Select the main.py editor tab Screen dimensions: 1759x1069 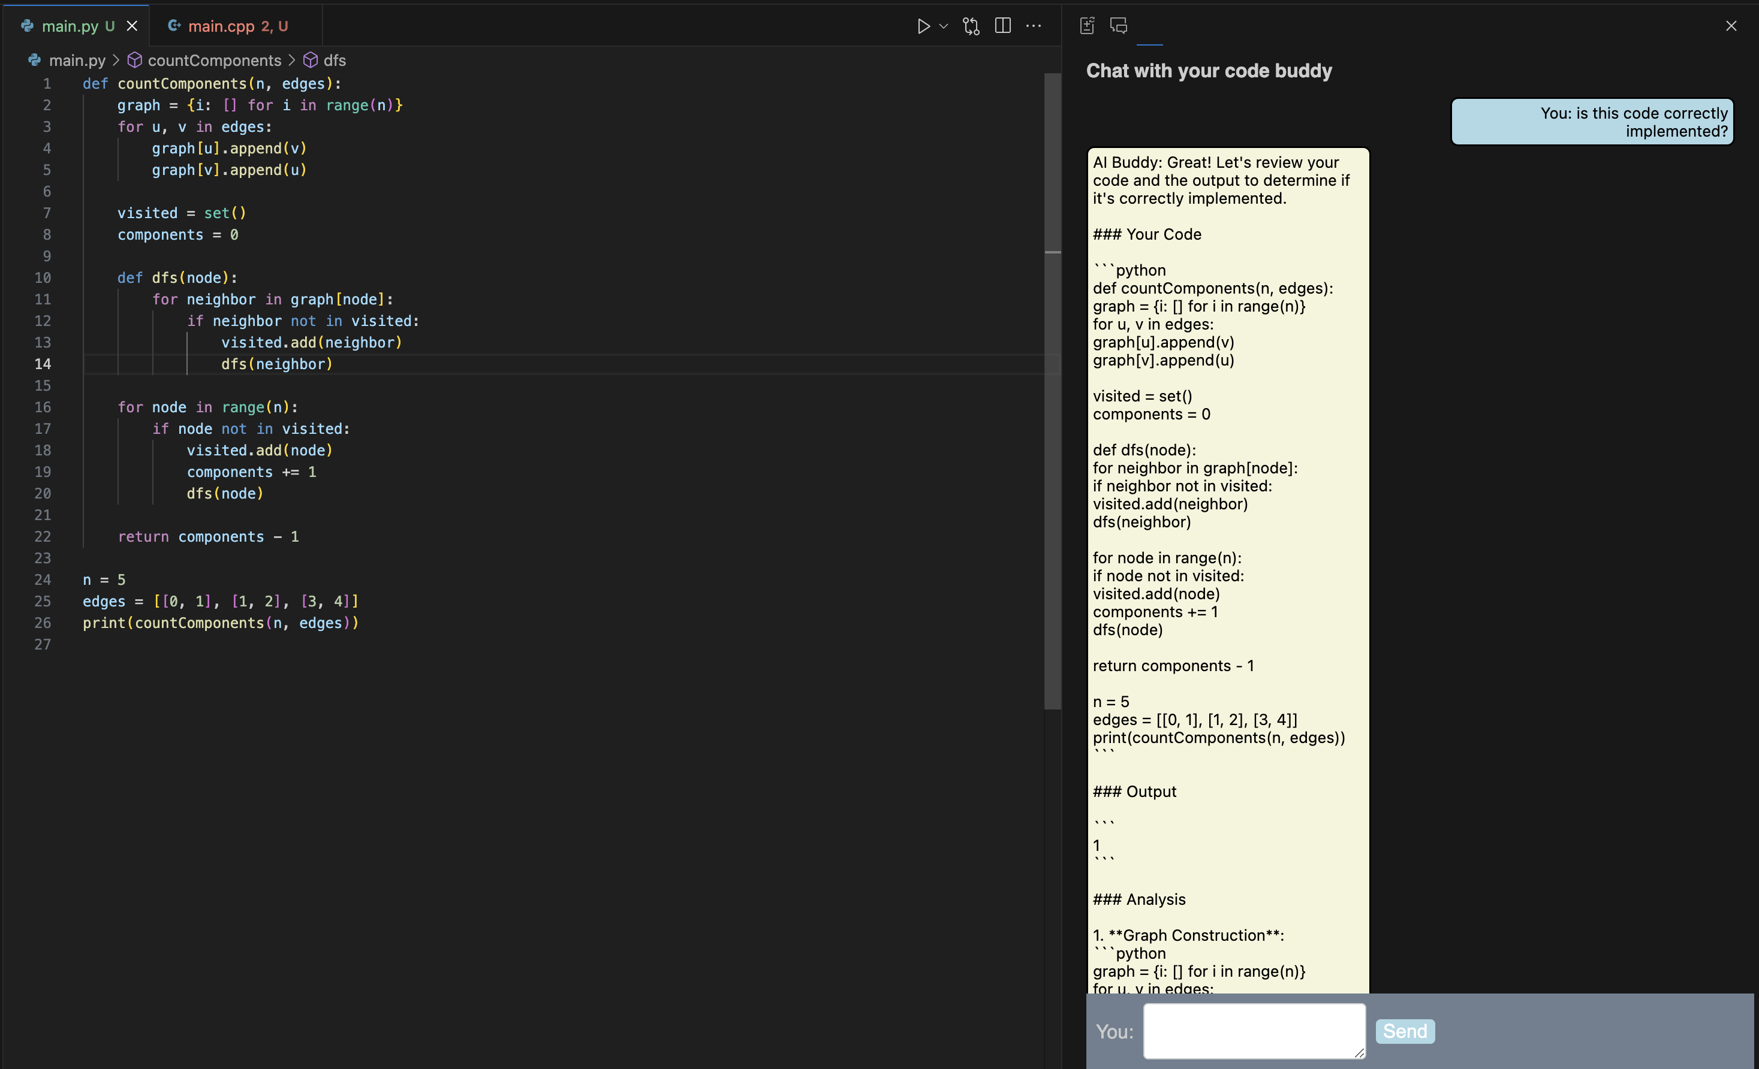pyautogui.click(x=70, y=26)
